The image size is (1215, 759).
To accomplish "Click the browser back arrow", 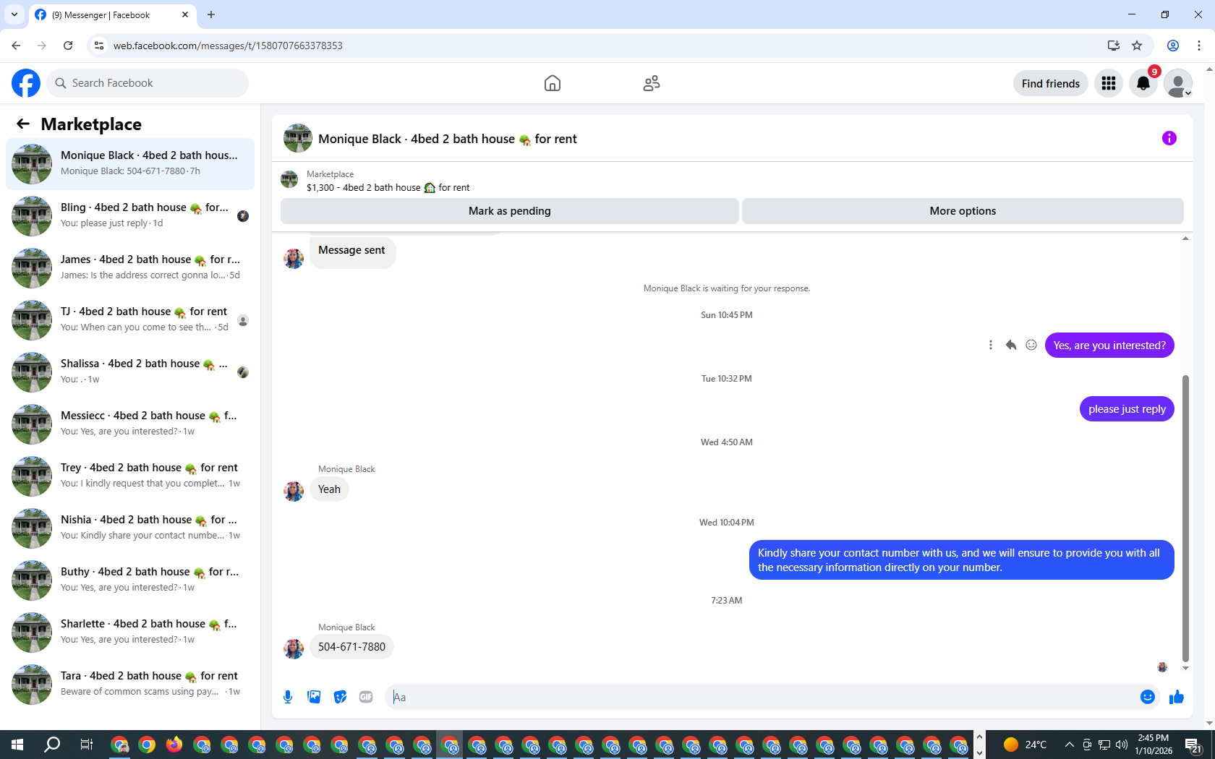I will click(16, 46).
